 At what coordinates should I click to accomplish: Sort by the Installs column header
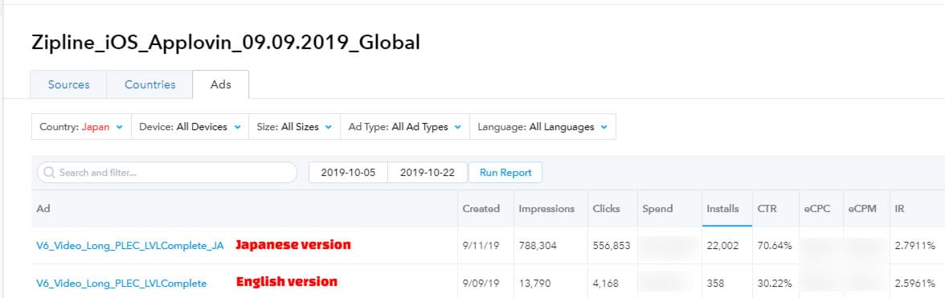(722, 209)
